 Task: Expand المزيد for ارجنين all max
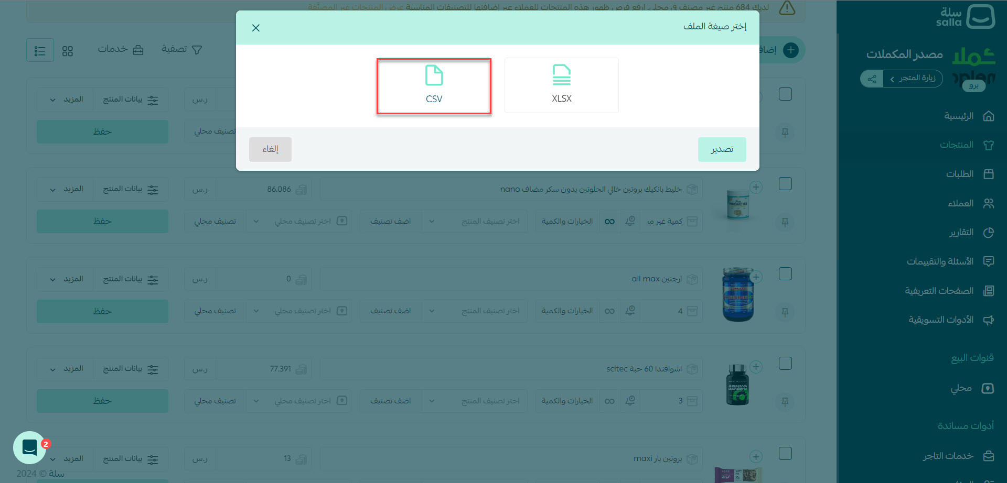click(x=67, y=279)
